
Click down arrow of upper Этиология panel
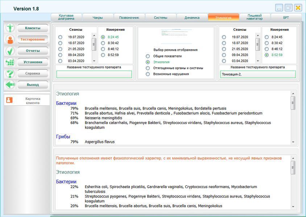pyautogui.click(x=293, y=142)
